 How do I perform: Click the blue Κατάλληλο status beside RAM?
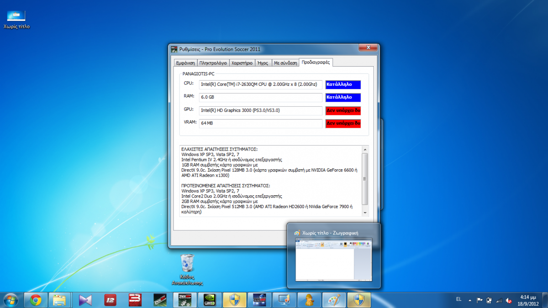click(343, 98)
